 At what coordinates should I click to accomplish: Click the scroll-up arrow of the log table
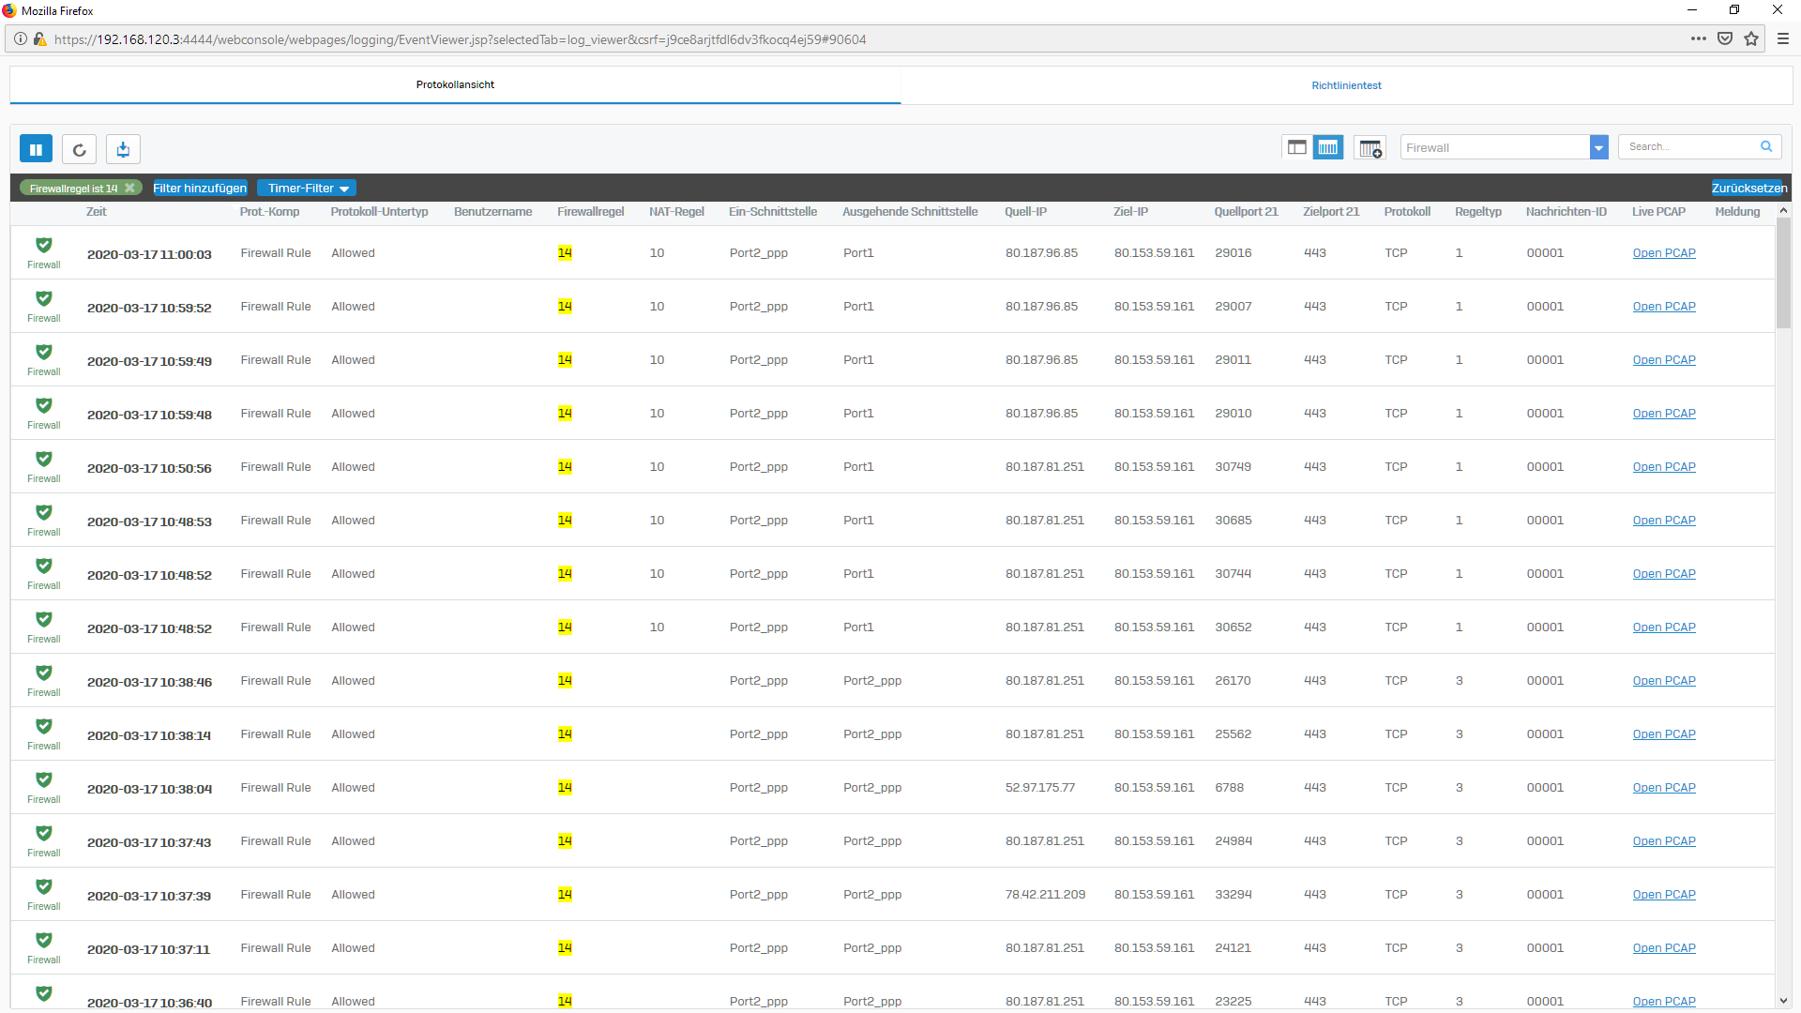(1783, 211)
